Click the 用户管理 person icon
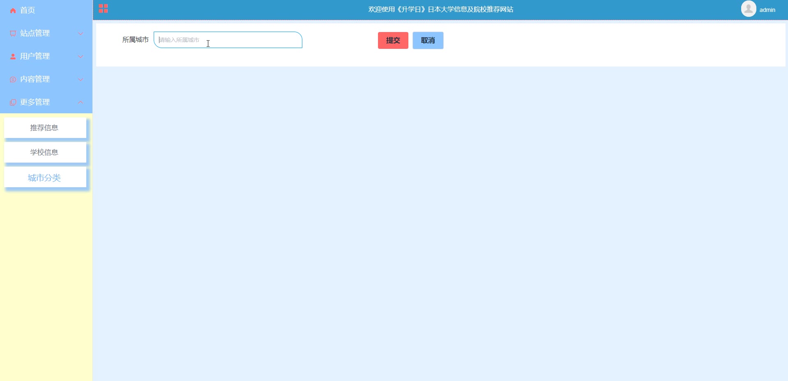The width and height of the screenshot is (788, 381). 13,56
